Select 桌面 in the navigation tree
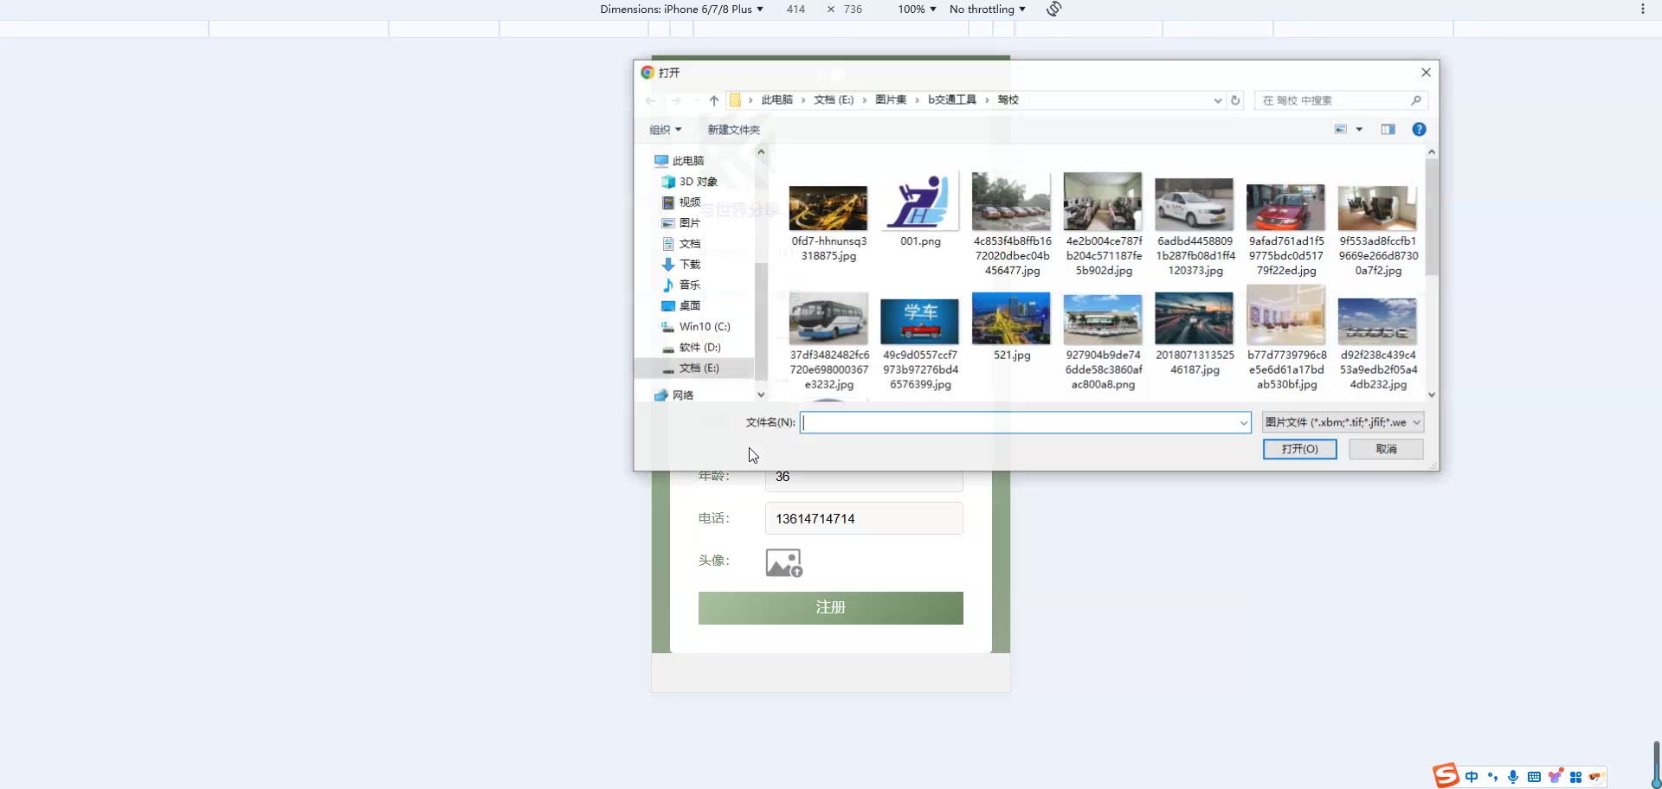The image size is (1662, 789). (x=689, y=305)
